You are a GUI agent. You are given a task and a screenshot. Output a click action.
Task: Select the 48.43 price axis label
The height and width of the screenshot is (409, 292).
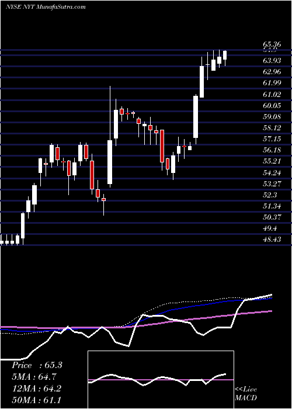coord(272,240)
